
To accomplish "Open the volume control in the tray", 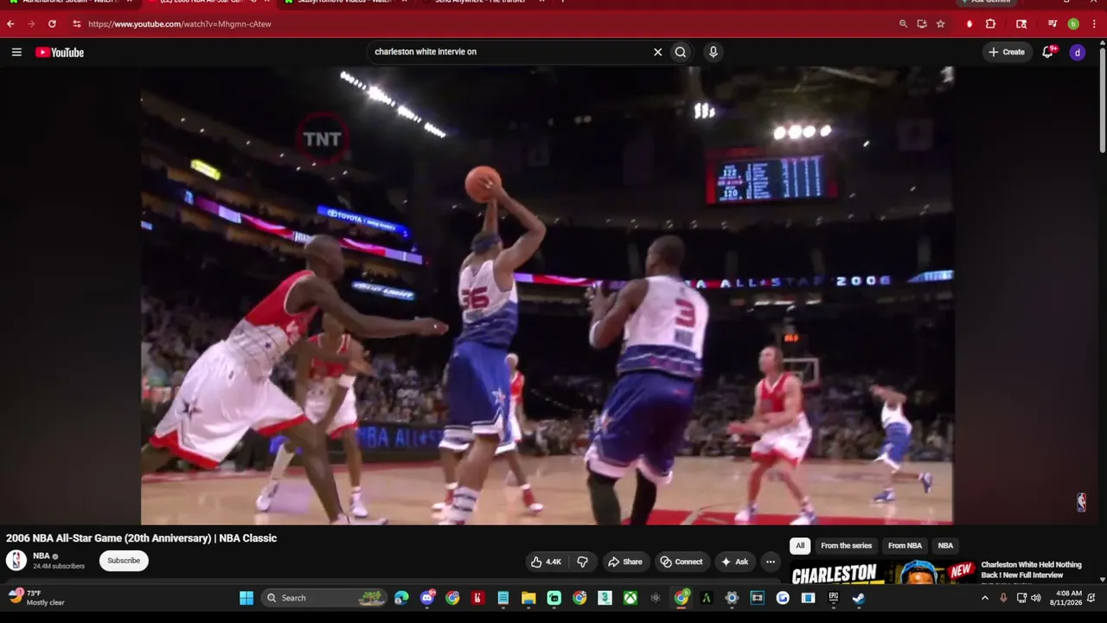I will (1036, 598).
